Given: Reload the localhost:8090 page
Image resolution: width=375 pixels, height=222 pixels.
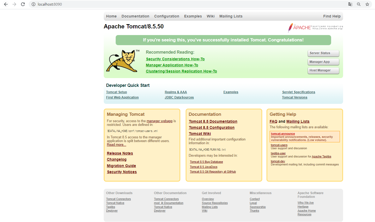Looking at the screenshot, I should pos(23,4).
